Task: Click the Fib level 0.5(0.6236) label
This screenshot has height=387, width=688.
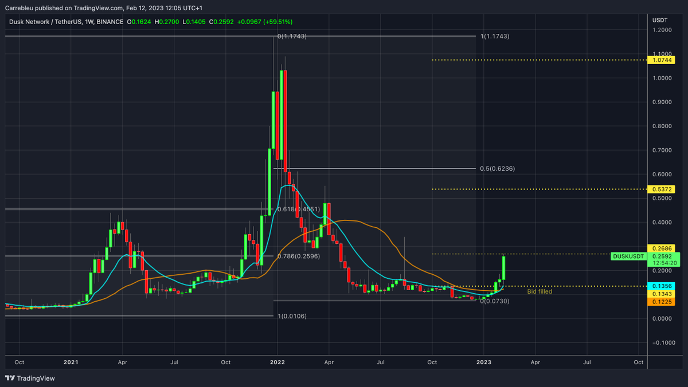Action: pos(498,169)
